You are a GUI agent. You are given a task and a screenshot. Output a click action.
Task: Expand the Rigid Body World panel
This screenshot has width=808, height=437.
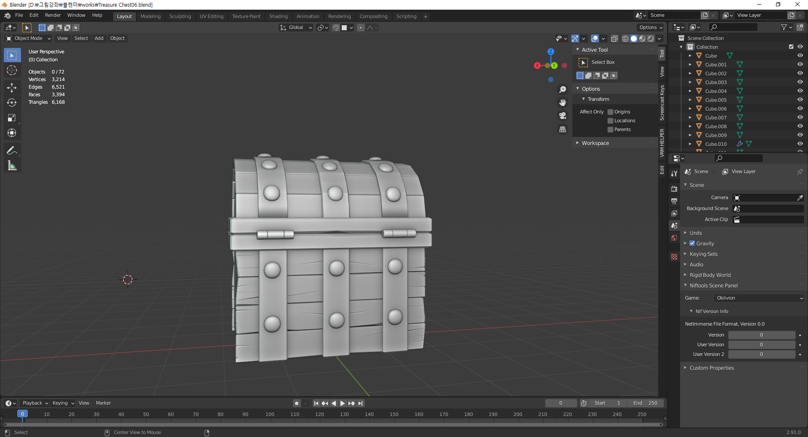point(710,275)
